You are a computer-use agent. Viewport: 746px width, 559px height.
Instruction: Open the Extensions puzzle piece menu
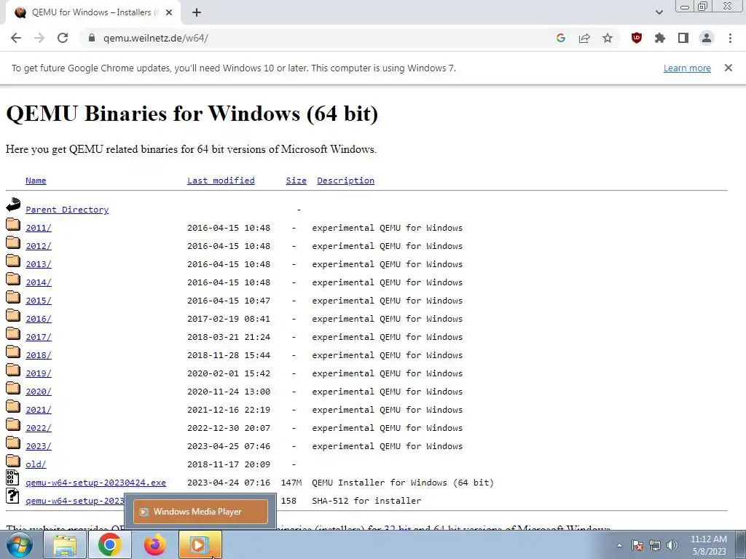tap(660, 38)
